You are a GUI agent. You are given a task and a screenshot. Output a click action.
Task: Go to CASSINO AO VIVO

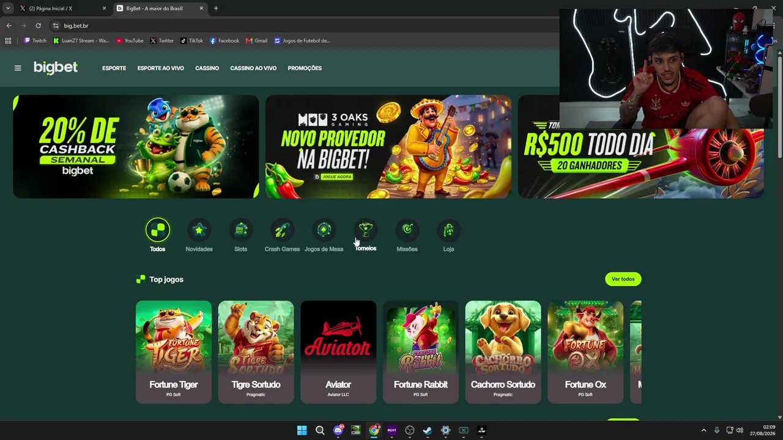coord(253,68)
